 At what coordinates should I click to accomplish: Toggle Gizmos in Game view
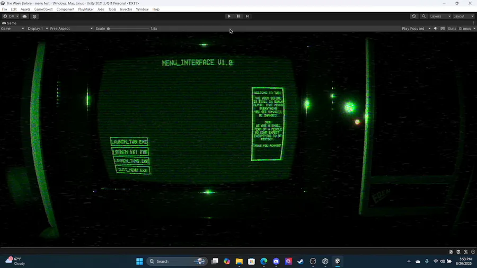tap(464, 29)
